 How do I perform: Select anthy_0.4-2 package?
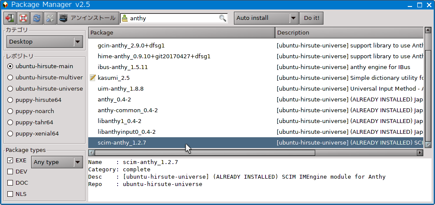click(256, 99)
